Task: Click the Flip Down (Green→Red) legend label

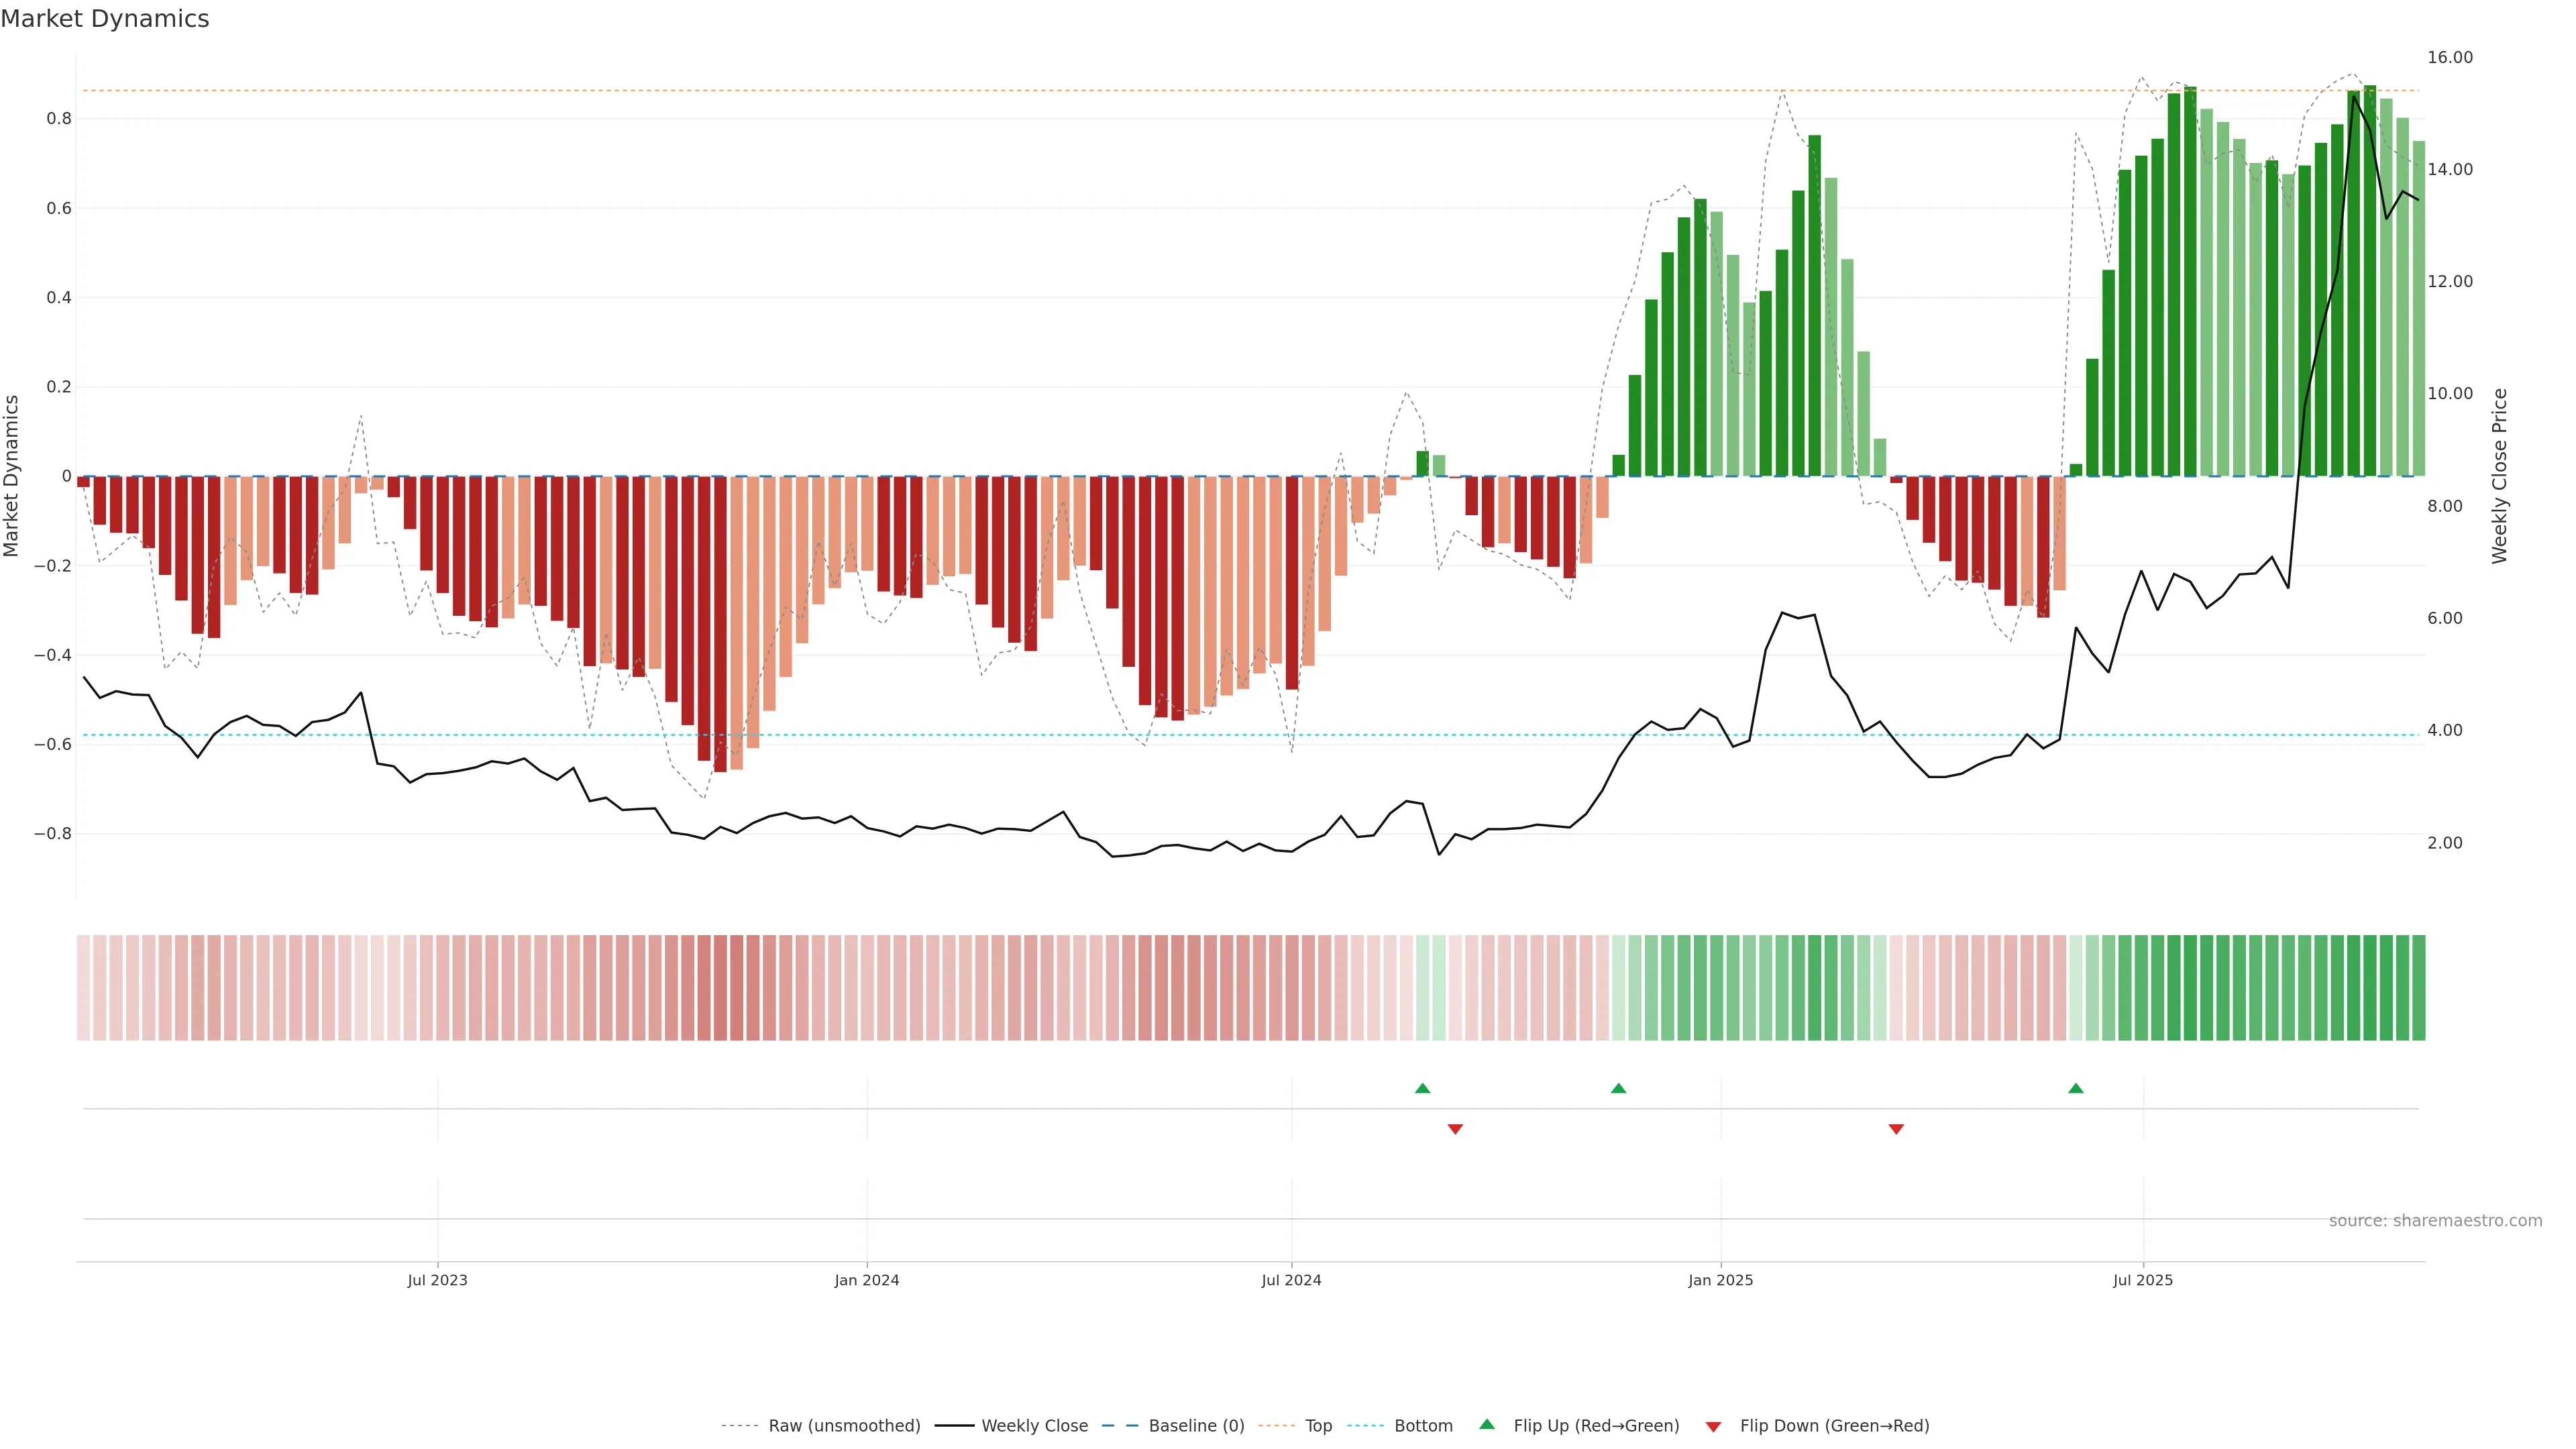Action: pyautogui.click(x=1834, y=1426)
